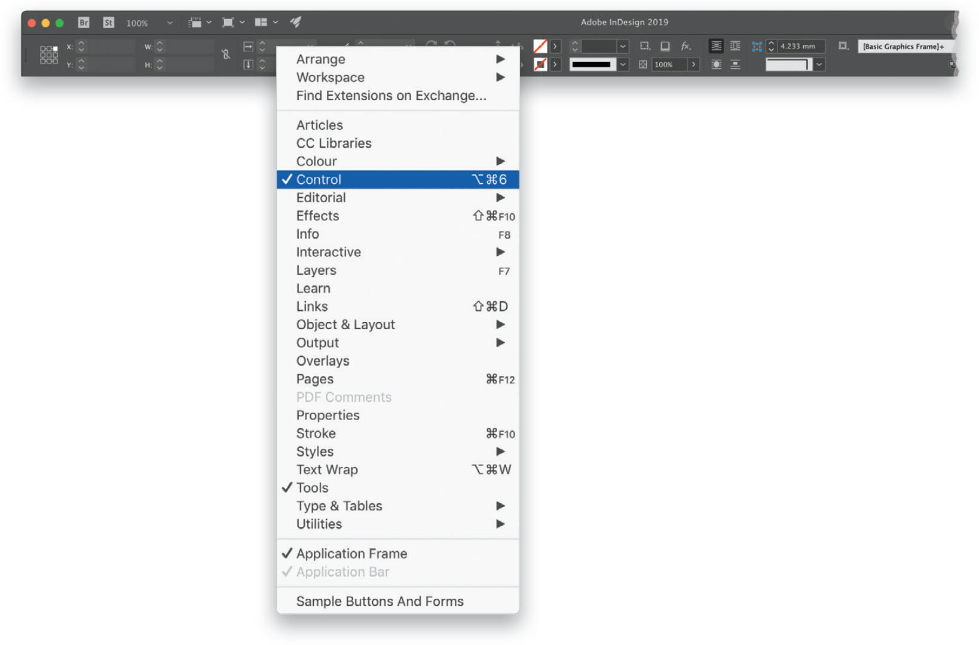Click the drop shadow icon in Control panel
This screenshot has height=645, width=979.
665,46
